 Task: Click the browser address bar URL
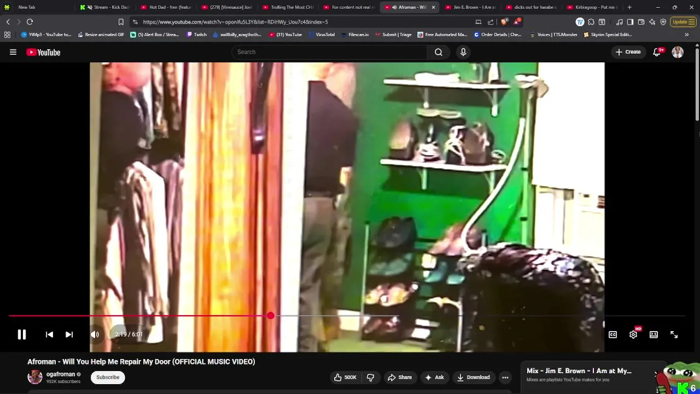236,22
